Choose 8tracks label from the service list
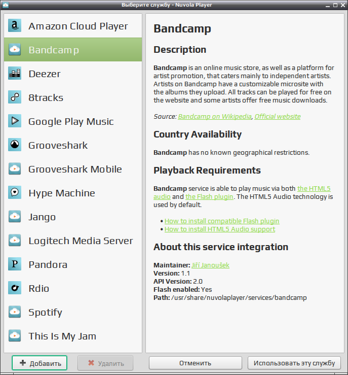Viewport: 348px width, 375px height. click(x=46, y=97)
